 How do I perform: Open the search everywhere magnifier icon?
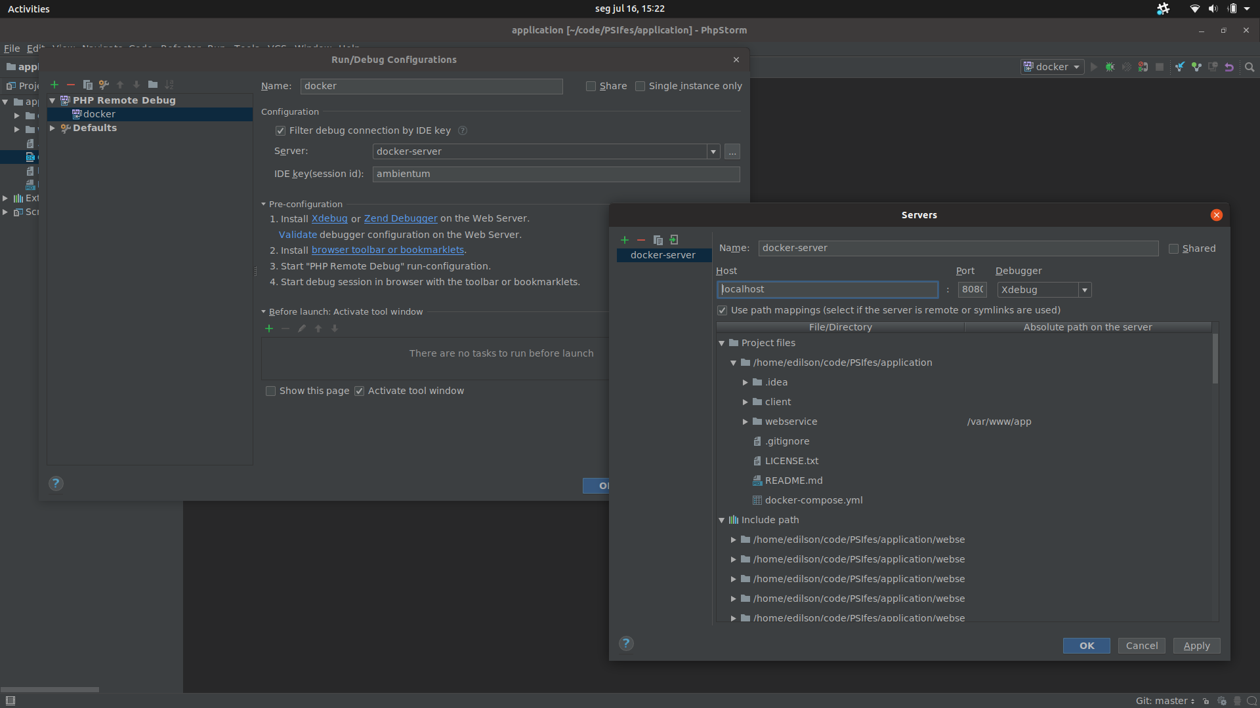(x=1249, y=67)
